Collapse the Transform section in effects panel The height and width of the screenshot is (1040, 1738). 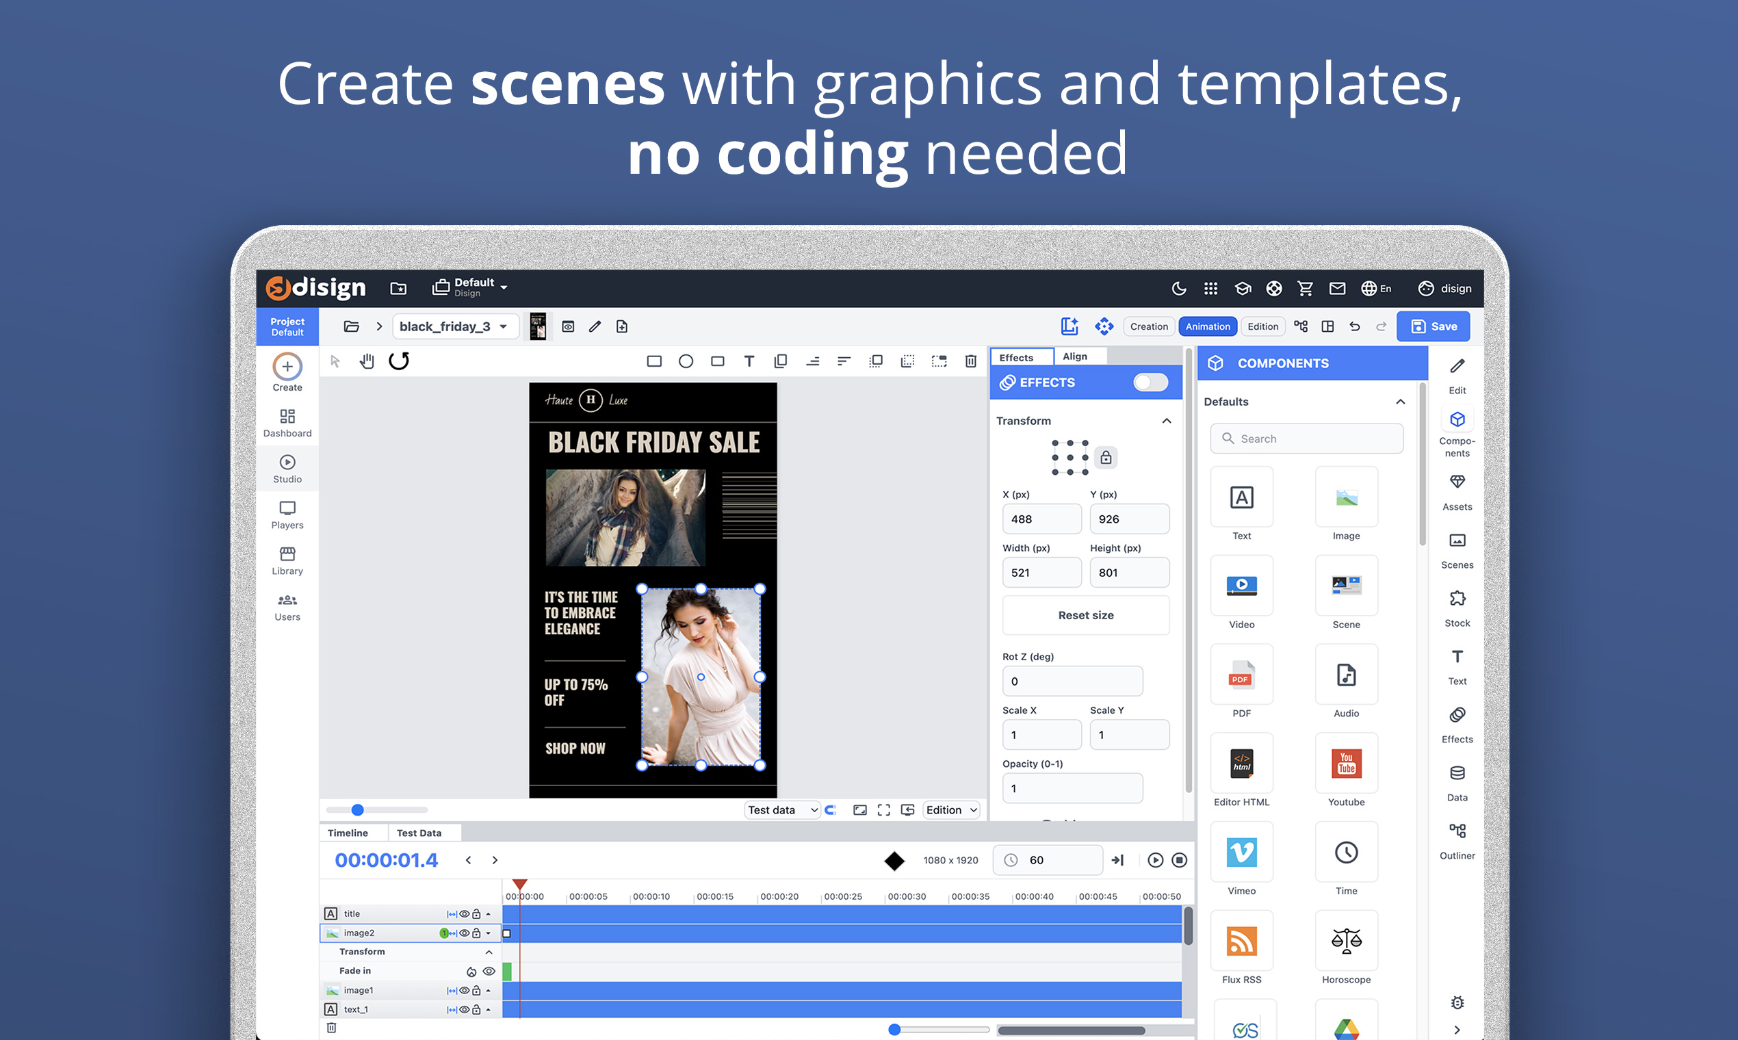(1167, 421)
